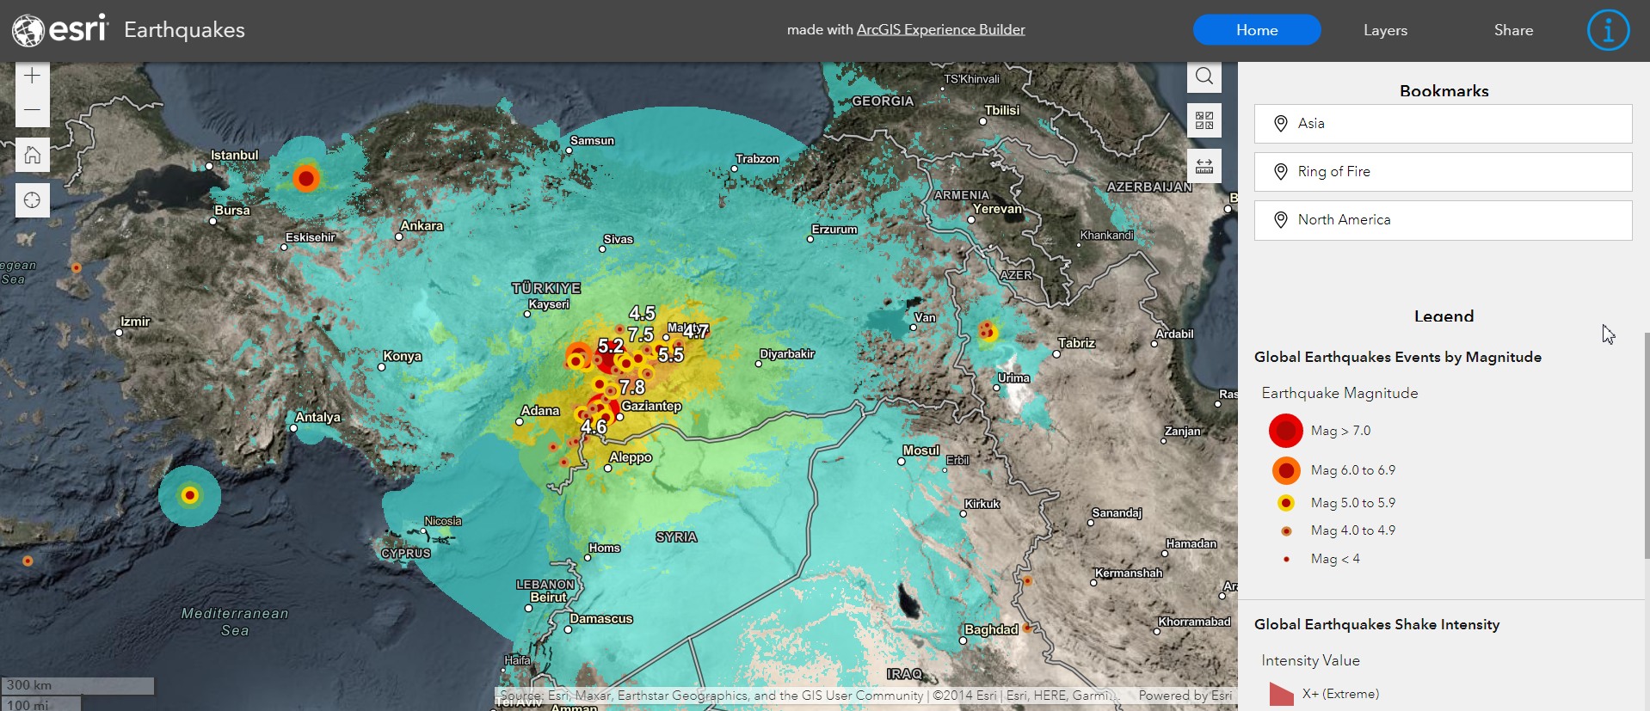Open the info button in header
The image size is (1650, 711).
tap(1608, 30)
